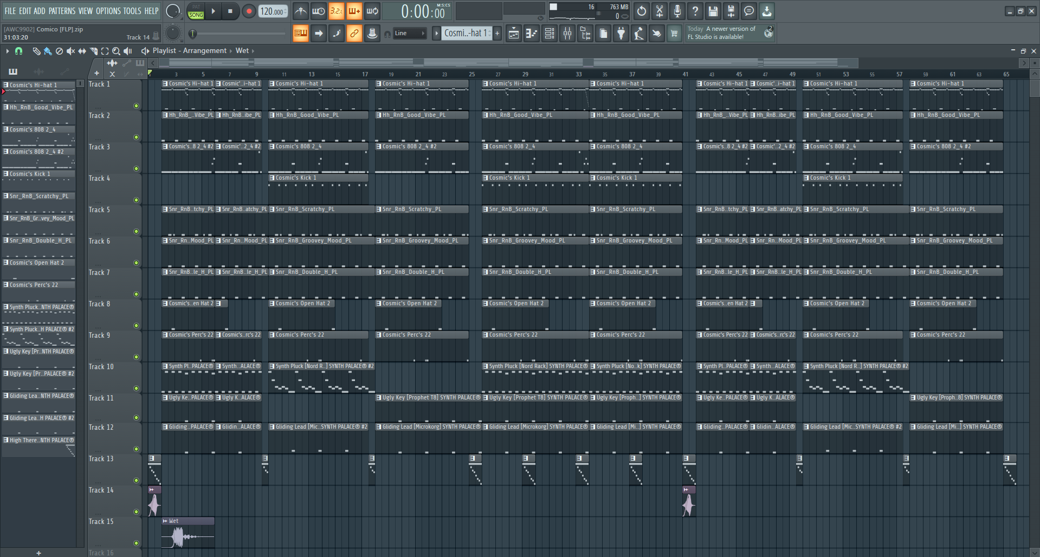1040x557 pixels.
Task: Click the Stop button
Action: (x=230, y=11)
